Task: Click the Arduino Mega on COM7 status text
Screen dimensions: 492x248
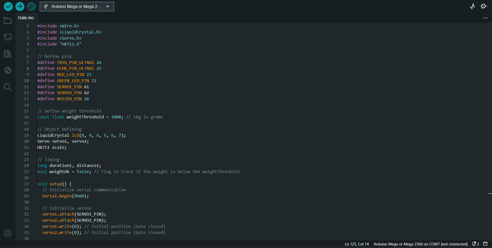Action: click(x=420, y=244)
